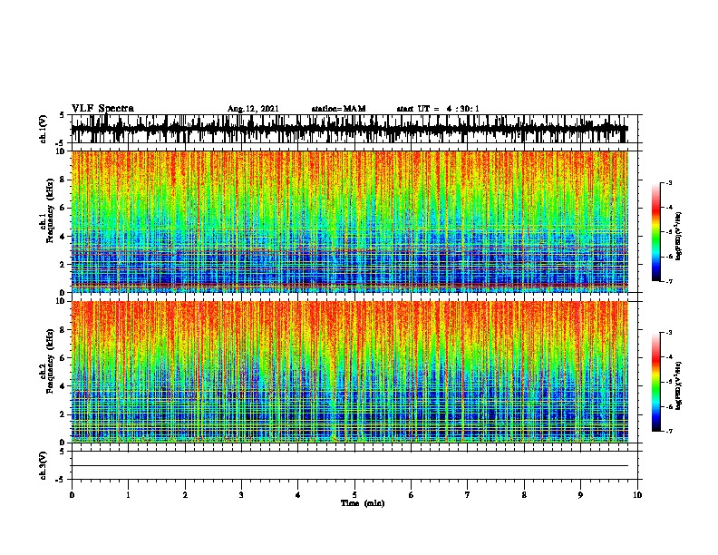Click the date text "Aug.12, 2021"
The width and height of the screenshot is (718, 555).
[x=253, y=109]
